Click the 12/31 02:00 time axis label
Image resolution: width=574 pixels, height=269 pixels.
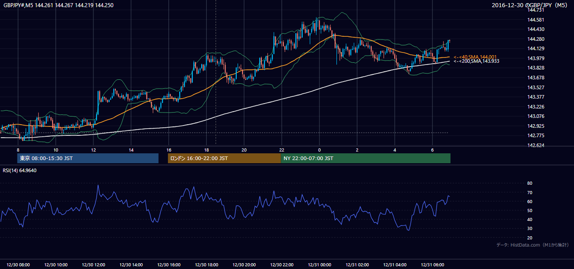click(357, 265)
